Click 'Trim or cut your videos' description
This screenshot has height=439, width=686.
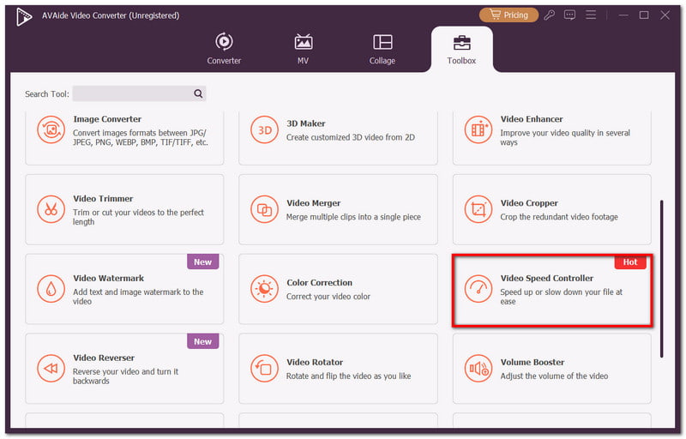(138, 217)
